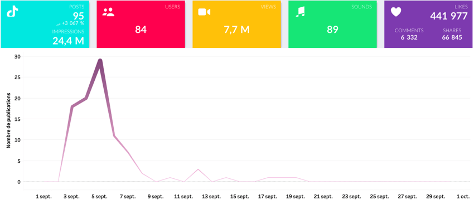Open the 89 sounds card

[332, 24]
